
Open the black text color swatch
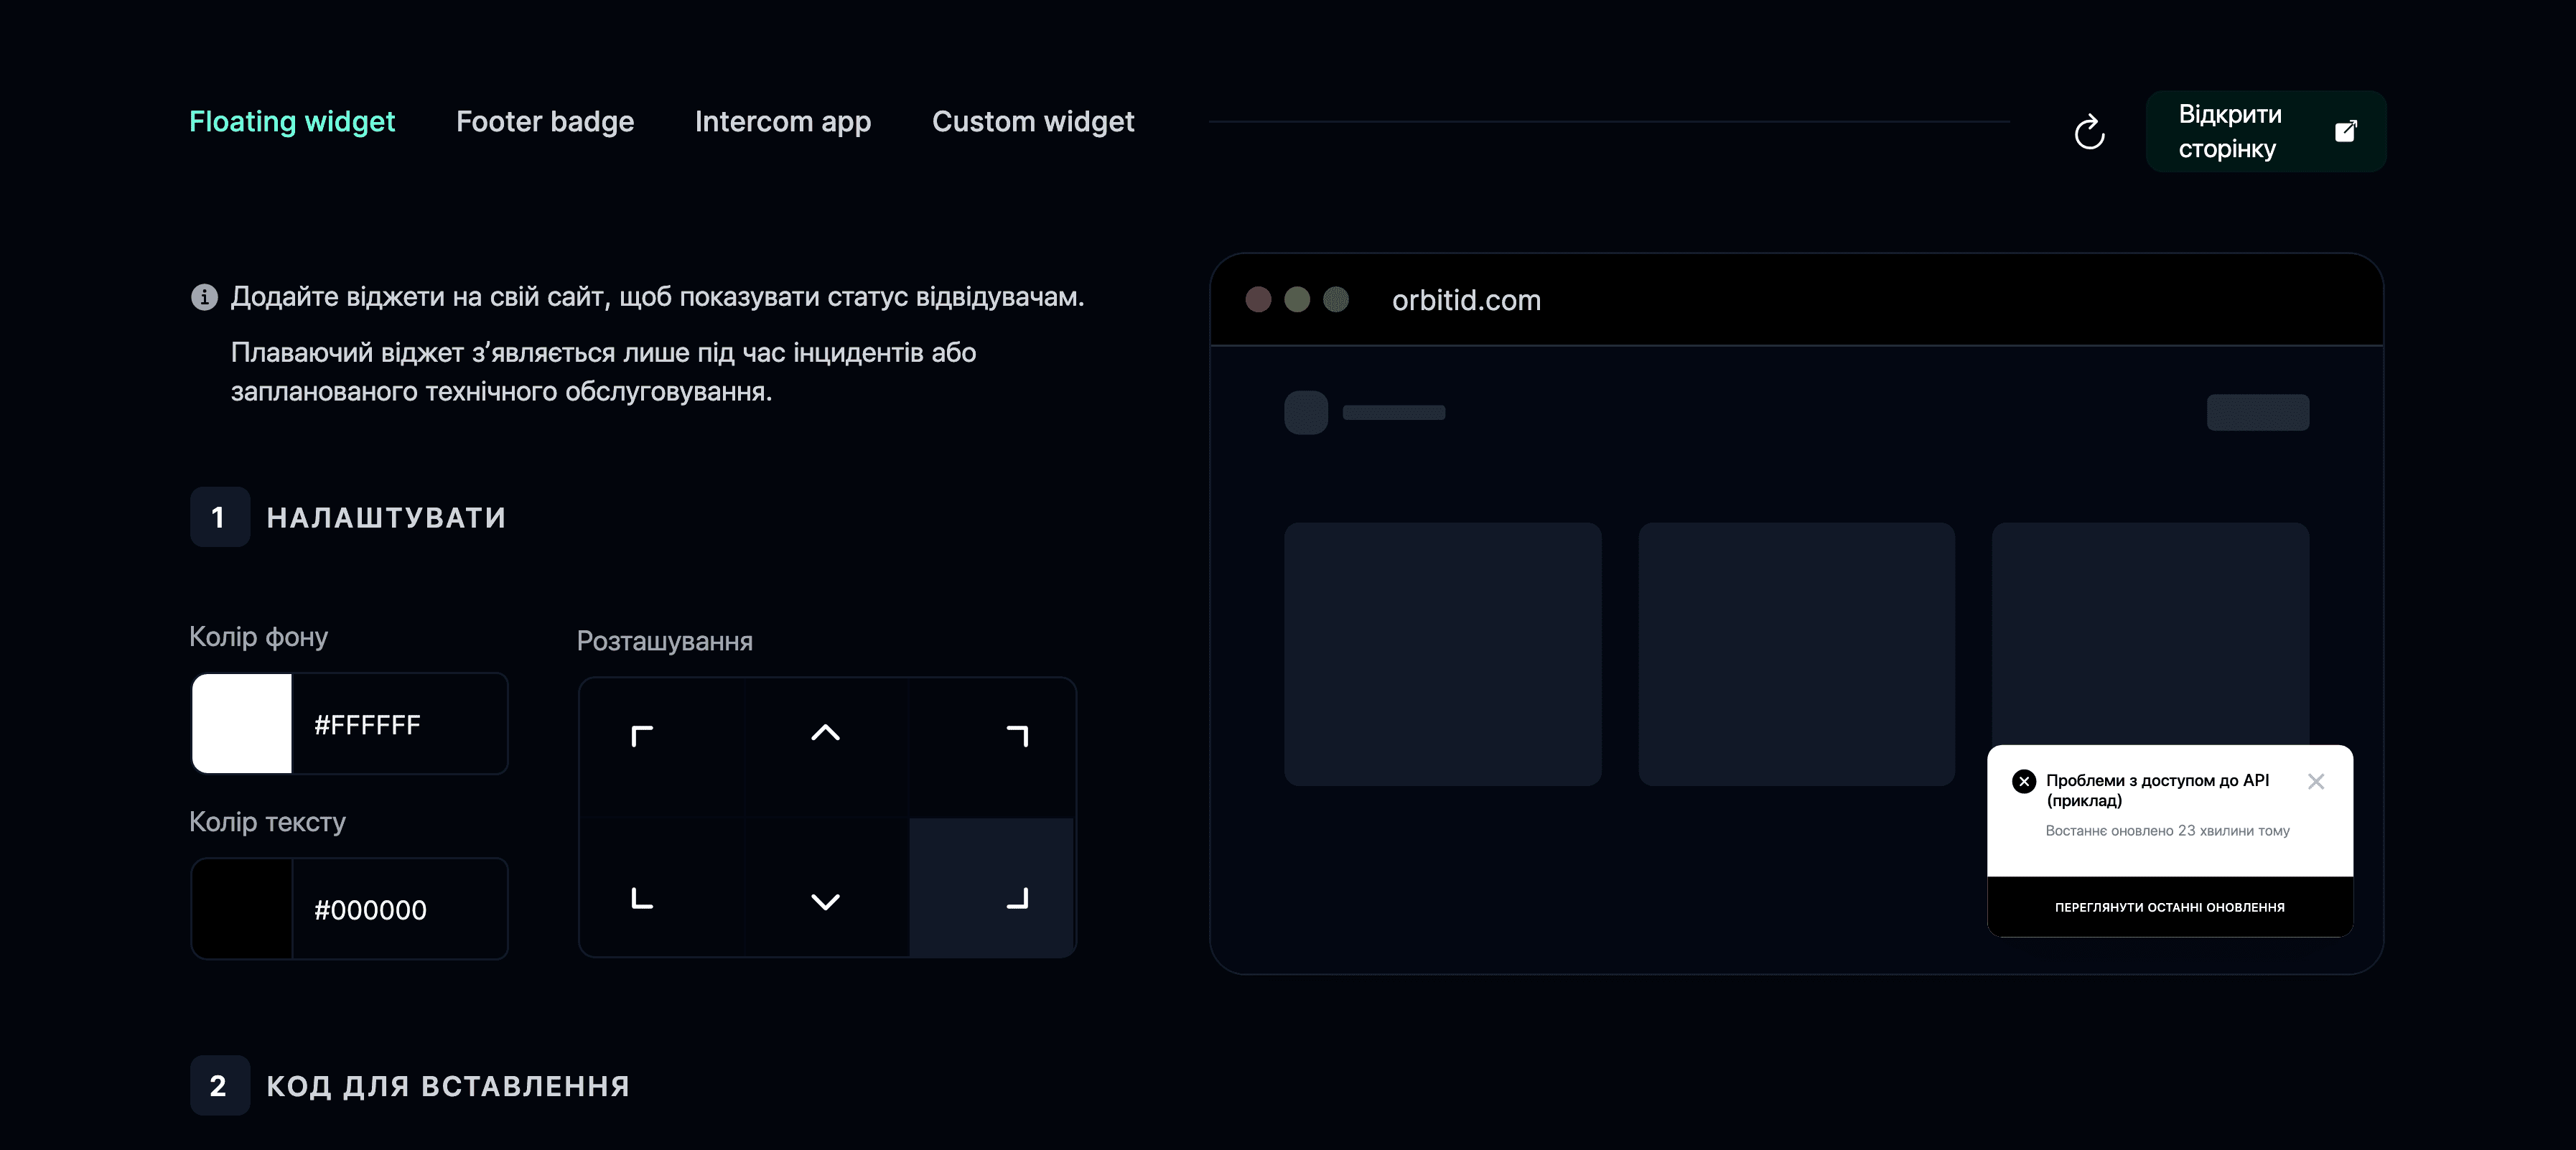coord(242,909)
